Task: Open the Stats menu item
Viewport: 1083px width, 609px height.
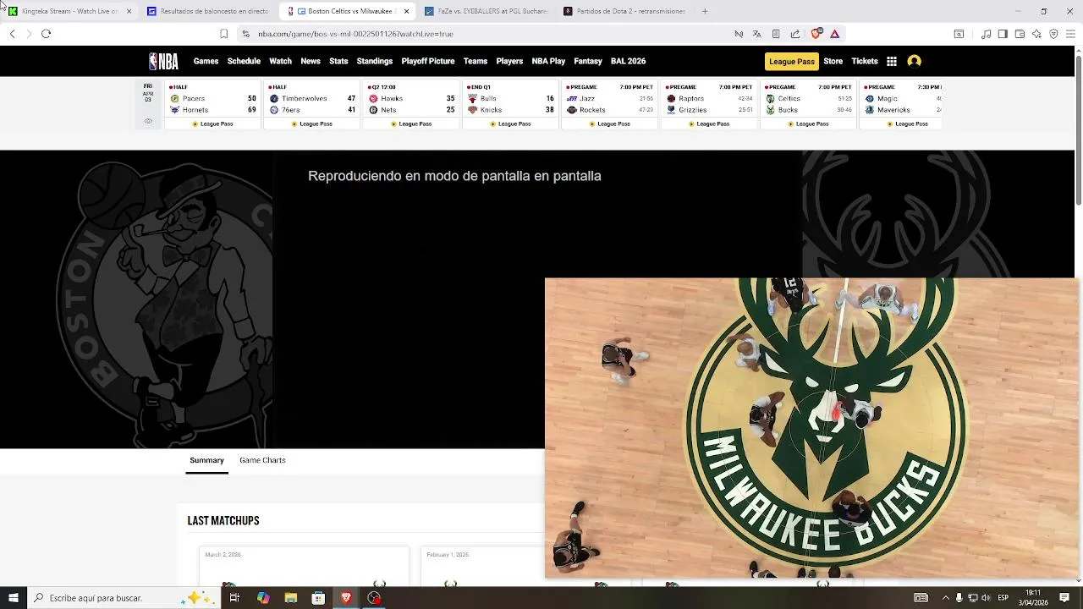Action: (x=338, y=61)
